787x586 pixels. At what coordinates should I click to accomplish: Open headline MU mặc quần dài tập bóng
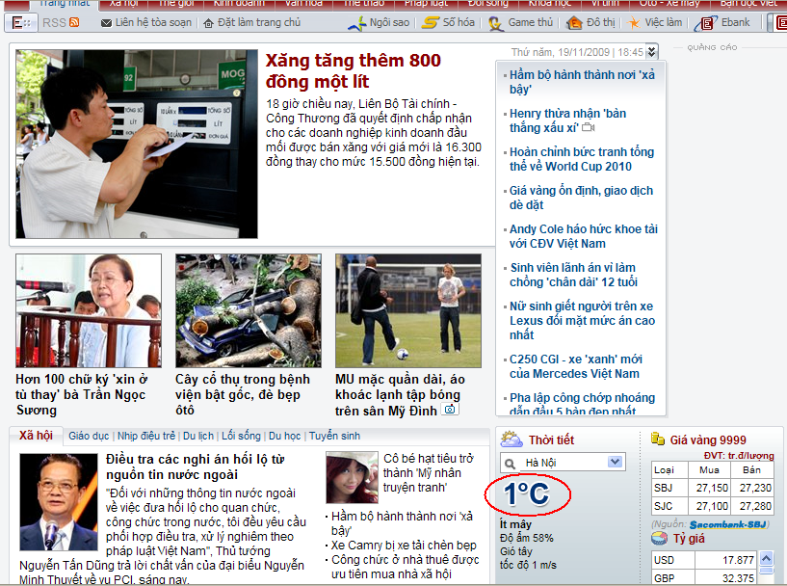click(400, 395)
